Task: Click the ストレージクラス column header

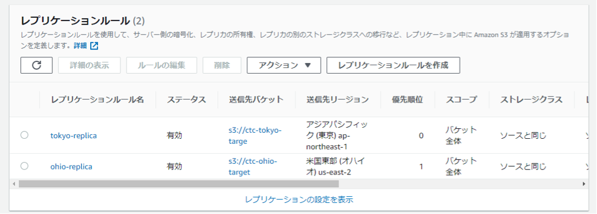Action: [531, 100]
